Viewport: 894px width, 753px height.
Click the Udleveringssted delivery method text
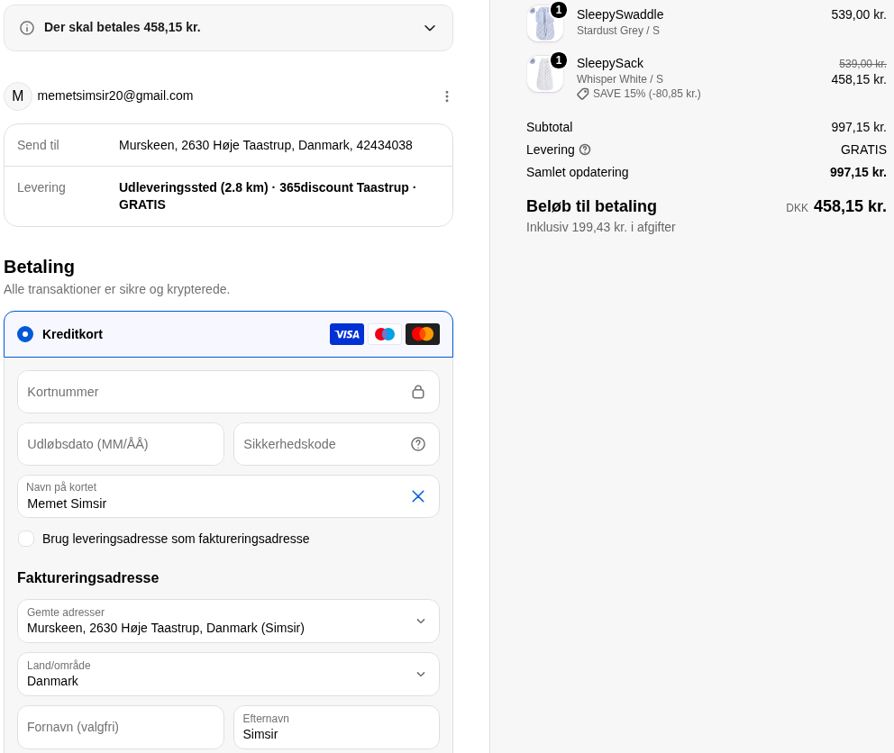pos(268,196)
